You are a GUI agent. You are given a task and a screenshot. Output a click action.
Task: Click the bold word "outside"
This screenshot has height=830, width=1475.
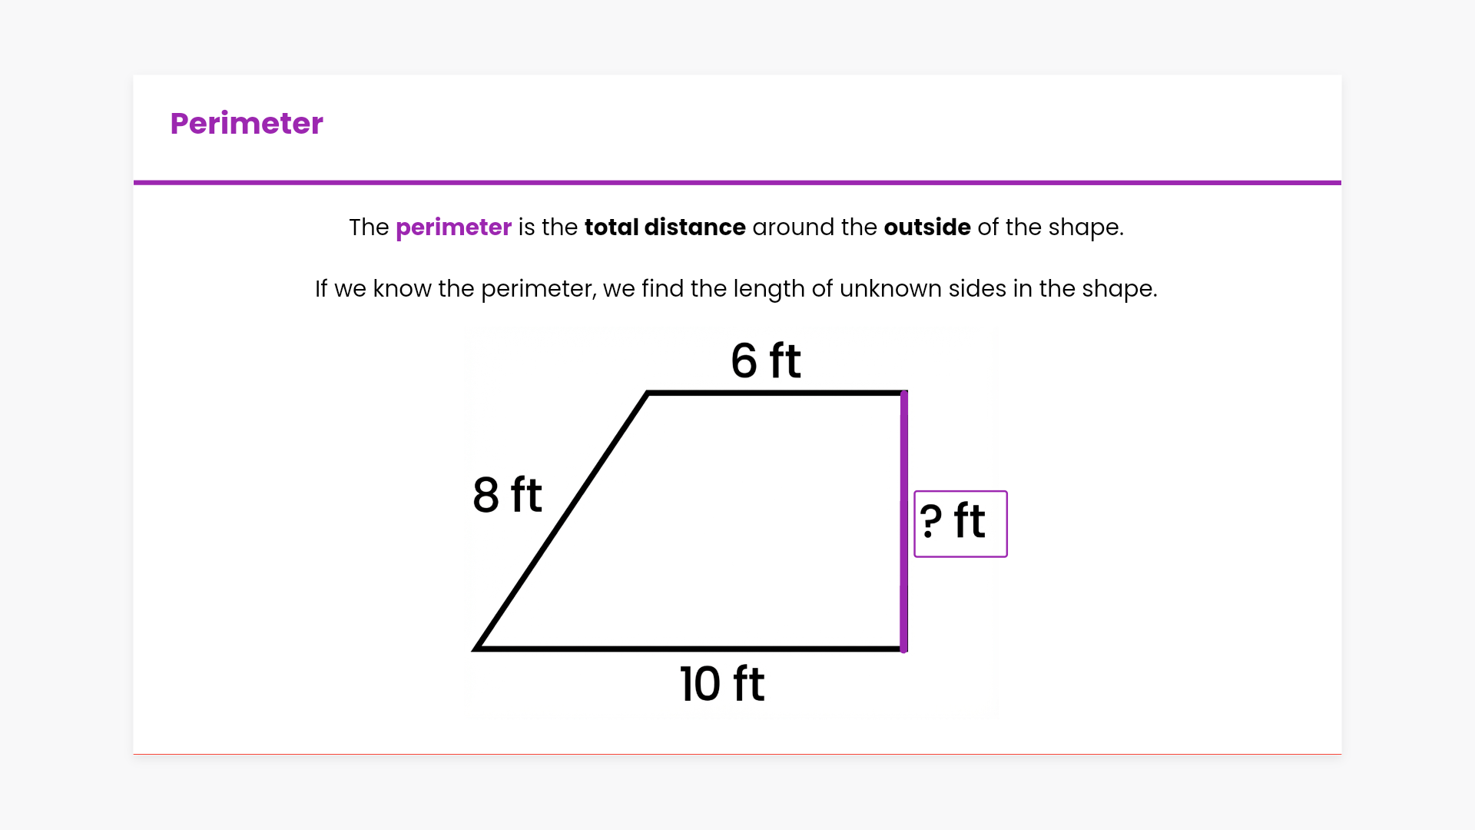926,227
